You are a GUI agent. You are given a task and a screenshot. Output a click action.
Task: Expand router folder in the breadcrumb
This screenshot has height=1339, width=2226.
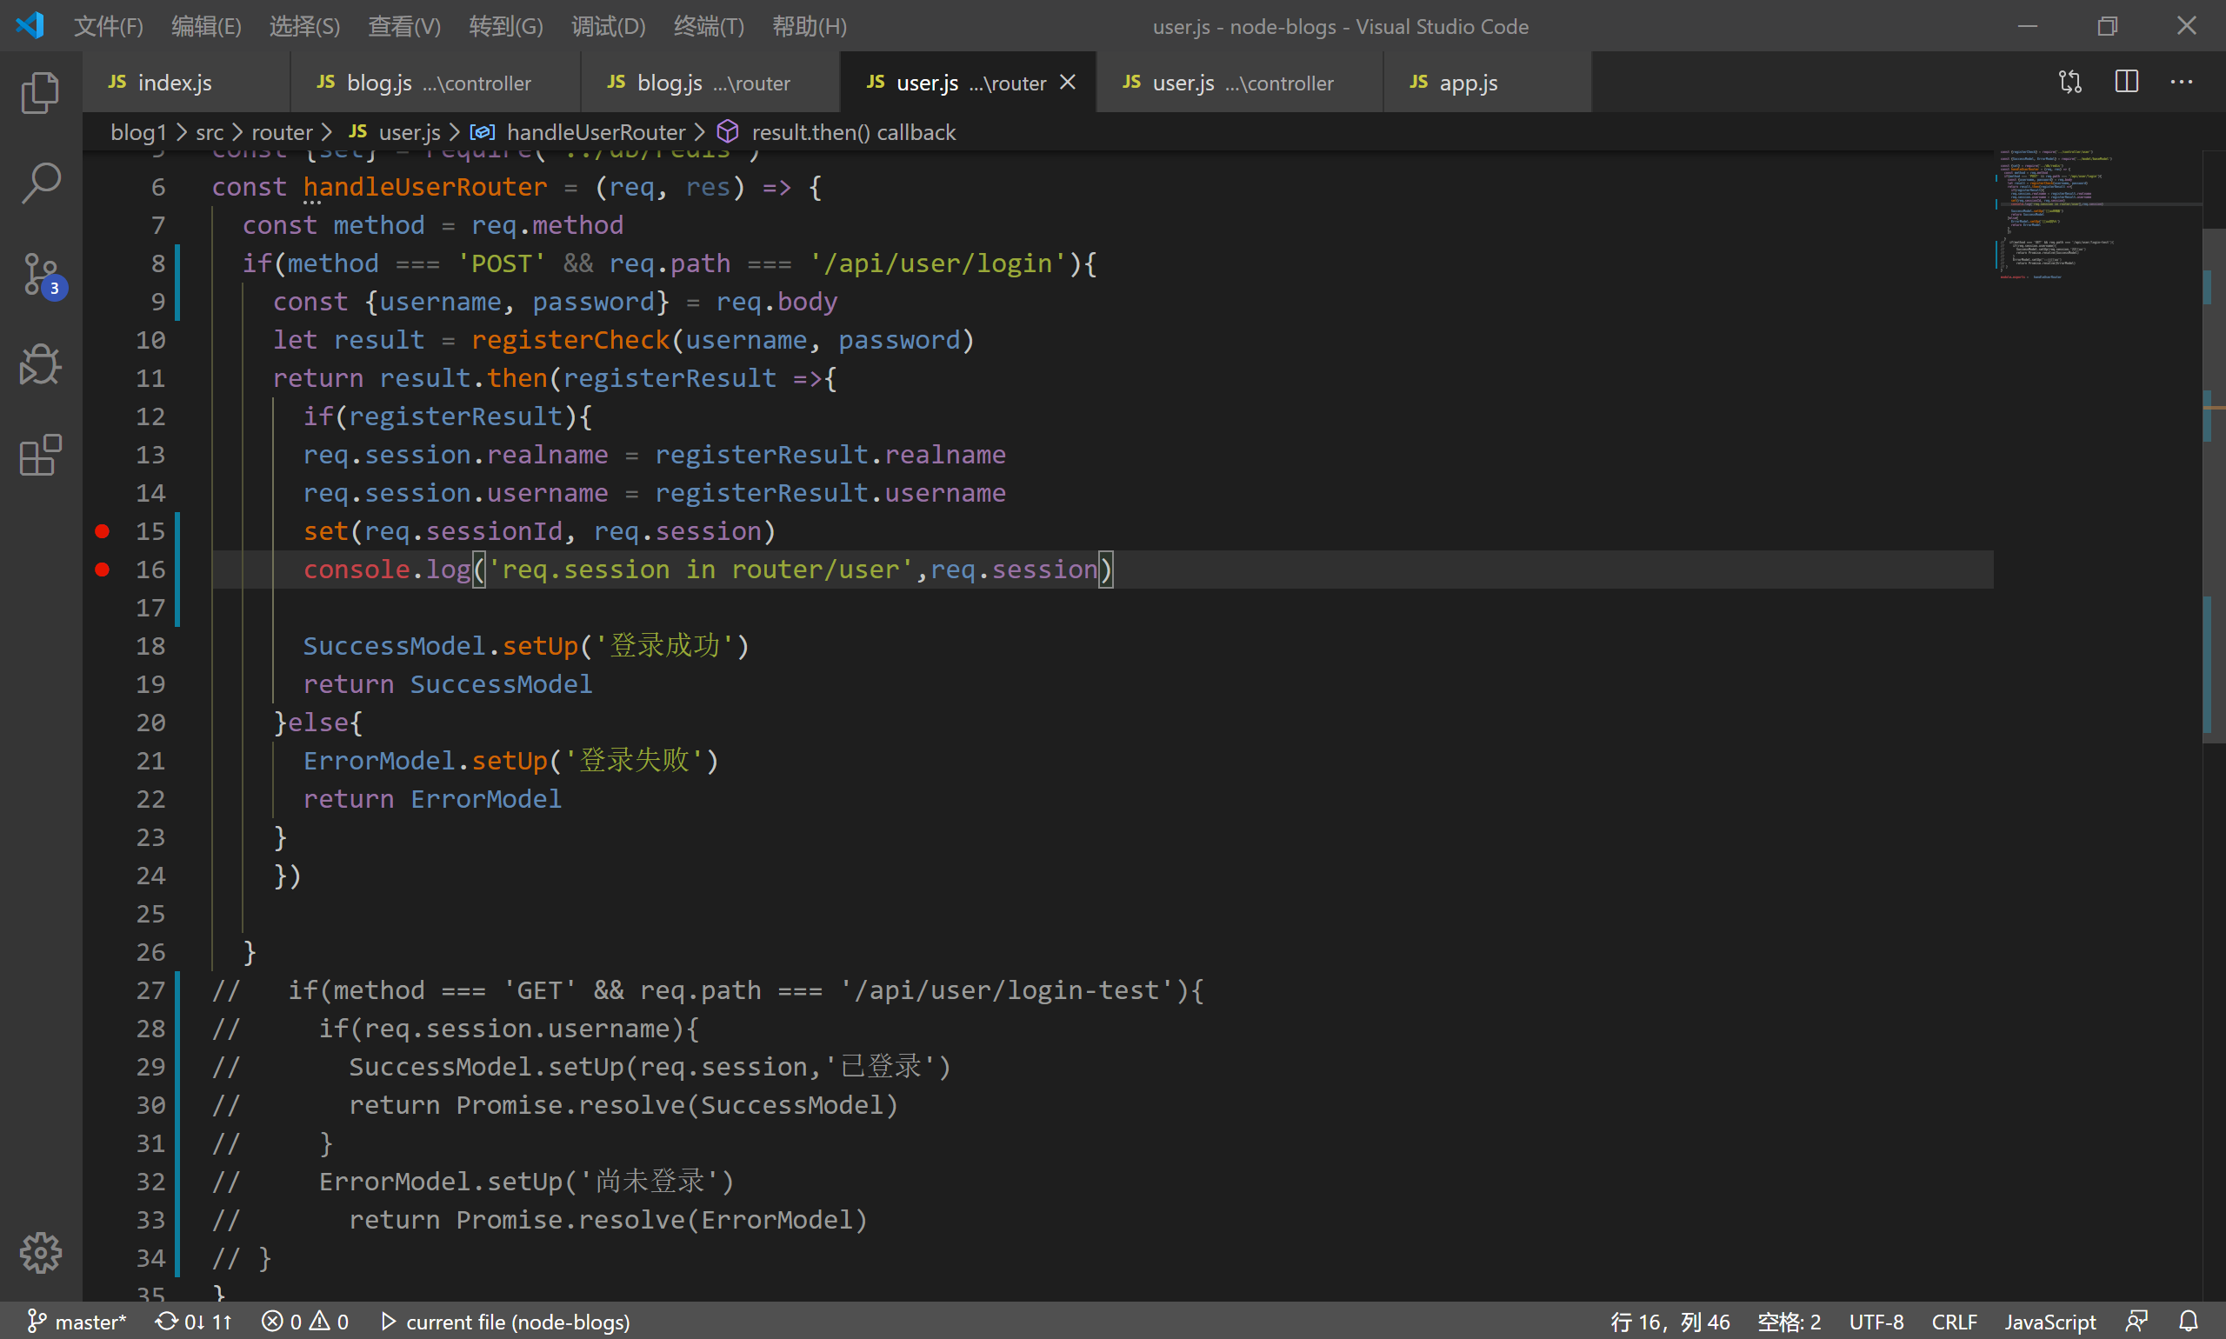tap(282, 133)
